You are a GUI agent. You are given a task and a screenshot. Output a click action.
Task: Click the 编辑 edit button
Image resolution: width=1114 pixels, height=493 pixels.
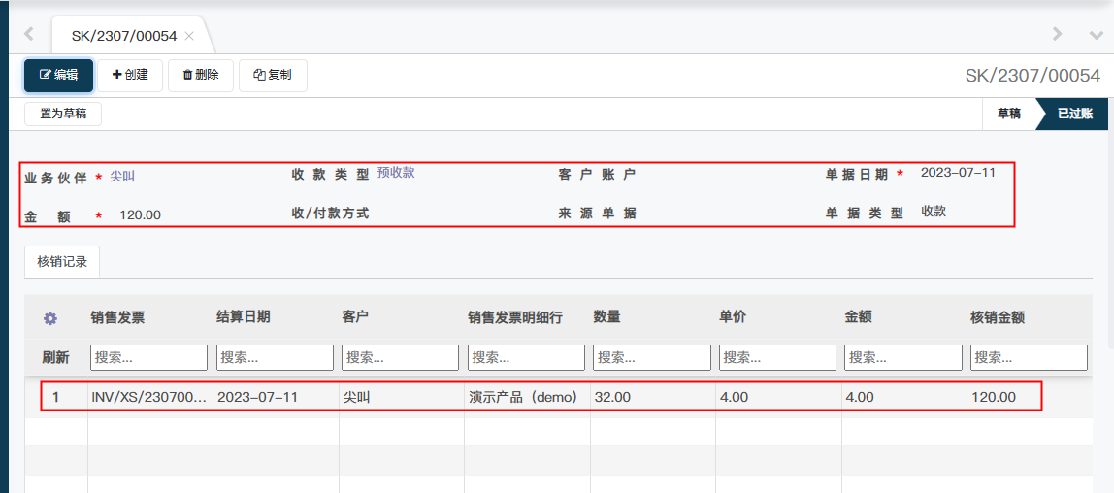(x=58, y=75)
